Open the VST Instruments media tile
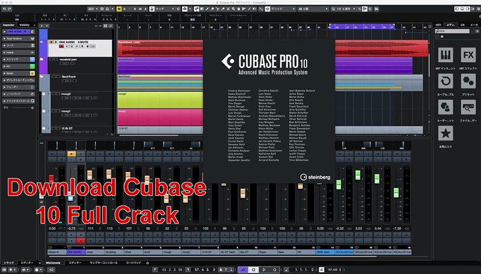 (x=446, y=55)
